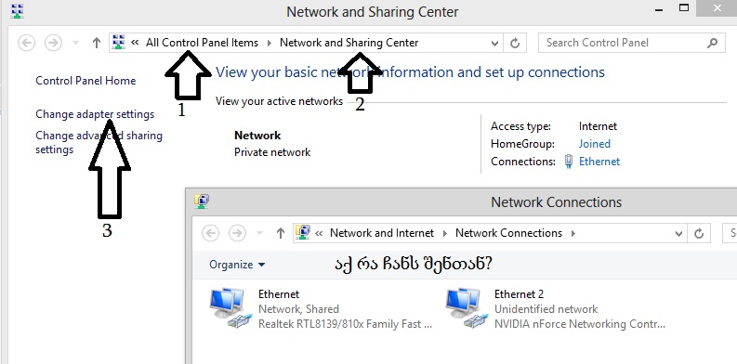Click Network Connections title bar icon
Viewport: 737px width, 364px height.
coord(202,201)
